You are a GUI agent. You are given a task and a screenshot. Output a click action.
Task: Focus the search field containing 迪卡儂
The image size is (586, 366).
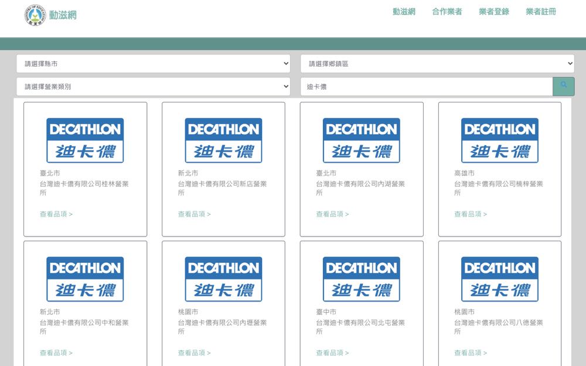click(x=427, y=87)
